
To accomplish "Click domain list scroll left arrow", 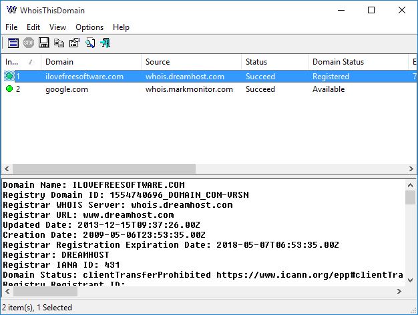I will tap(7, 168).
